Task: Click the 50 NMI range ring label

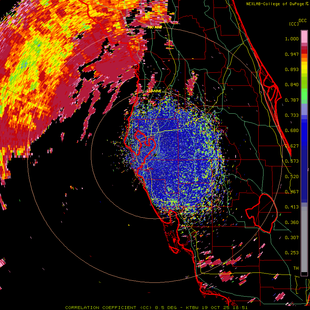Action: 155,91
